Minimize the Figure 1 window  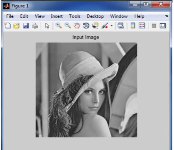[135, 5]
